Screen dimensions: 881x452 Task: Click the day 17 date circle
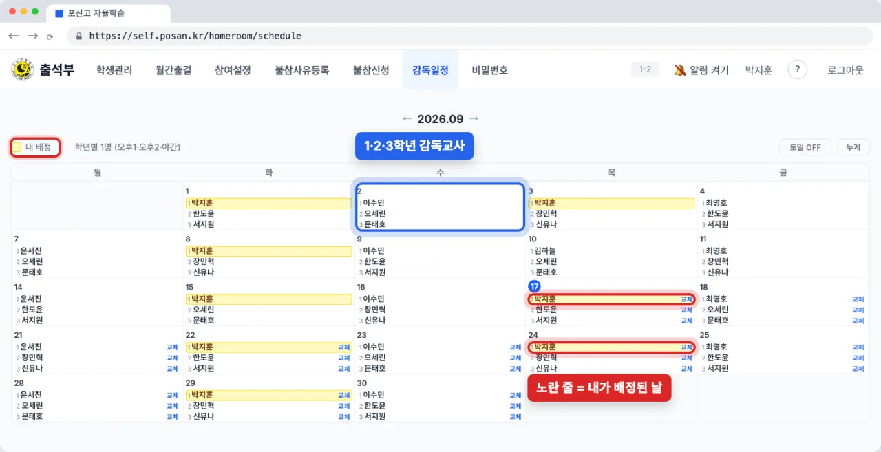534,286
